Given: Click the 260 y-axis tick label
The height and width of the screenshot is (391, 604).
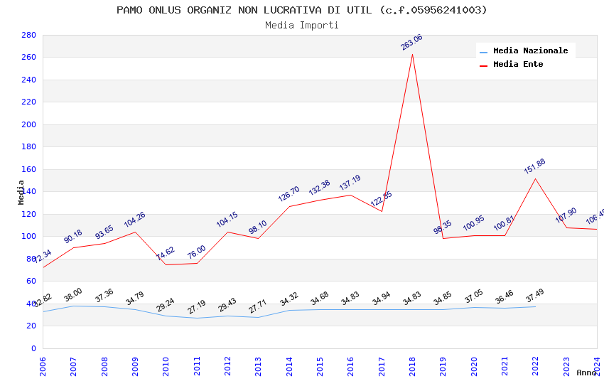Looking at the screenshot, I should coord(28,57).
